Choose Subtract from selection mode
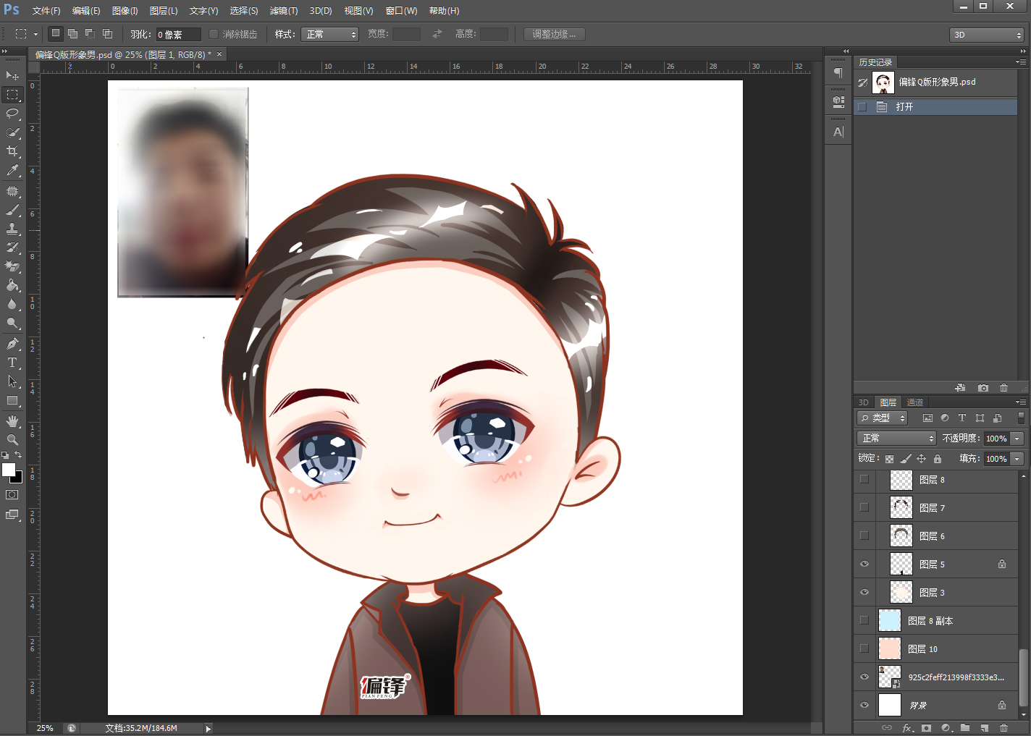 click(90, 33)
